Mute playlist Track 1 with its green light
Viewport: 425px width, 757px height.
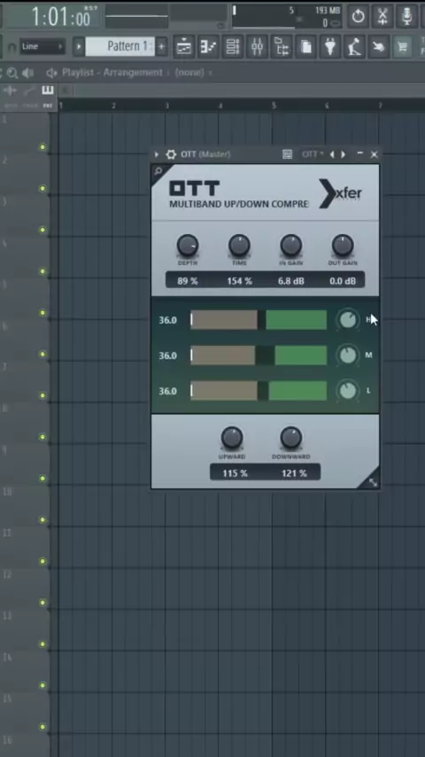[x=42, y=147]
